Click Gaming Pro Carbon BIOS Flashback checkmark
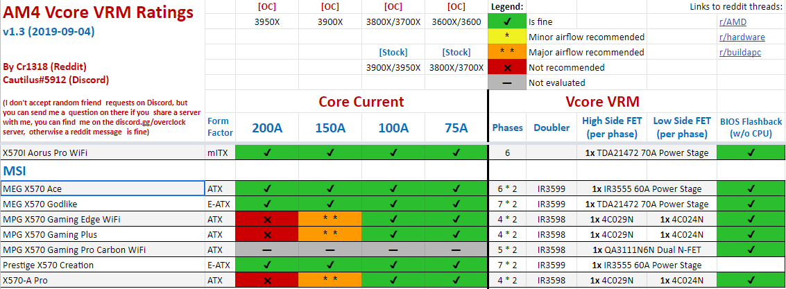 click(x=751, y=250)
